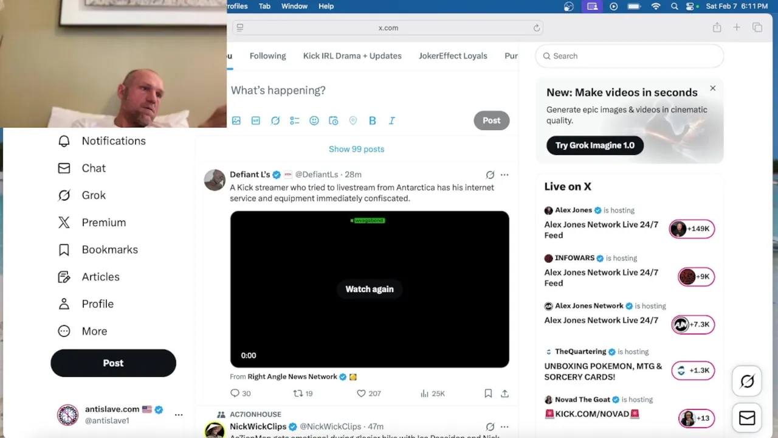778x438 pixels.
Task: Open the Profile person icon
Action: coord(64,304)
